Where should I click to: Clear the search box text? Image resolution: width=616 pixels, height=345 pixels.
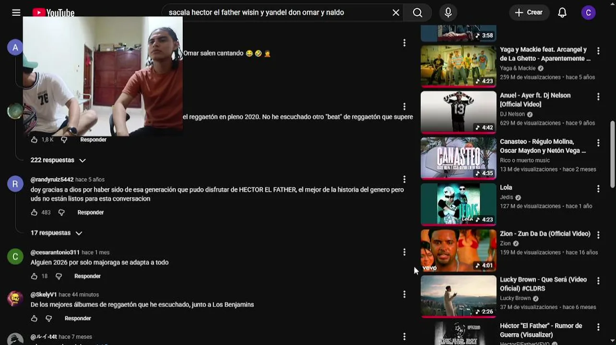(x=396, y=12)
